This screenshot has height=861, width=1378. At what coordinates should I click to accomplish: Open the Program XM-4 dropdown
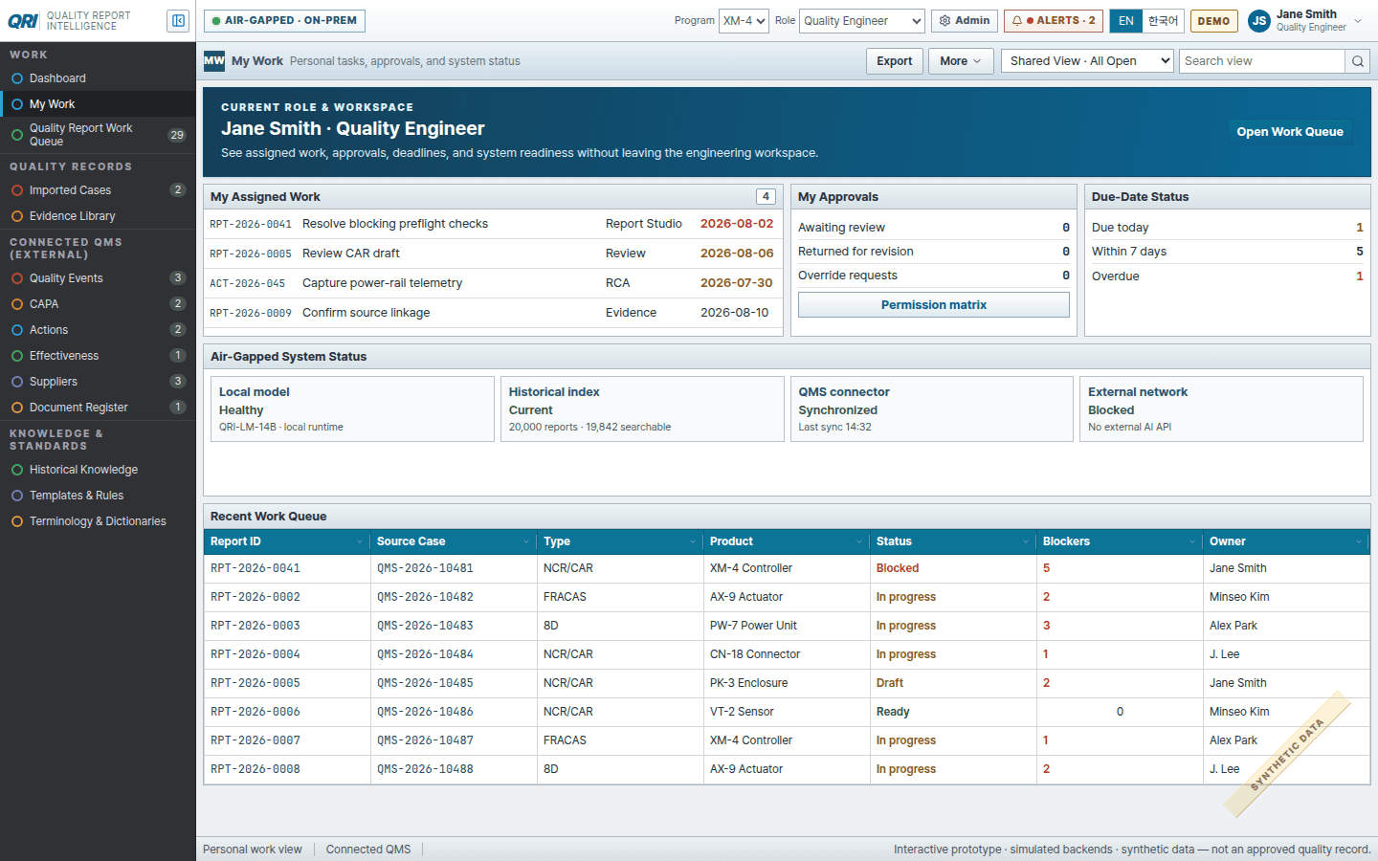pyautogui.click(x=744, y=21)
